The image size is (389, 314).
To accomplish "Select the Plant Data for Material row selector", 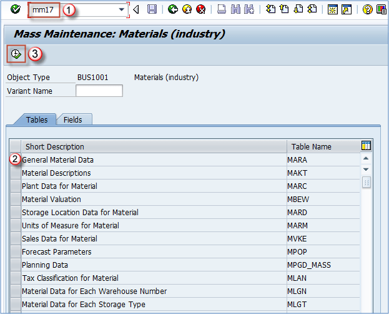I will pos(16,186).
